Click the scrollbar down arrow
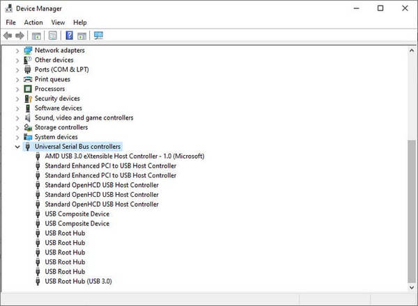The image size is (418, 306). [x=412, y=287]
